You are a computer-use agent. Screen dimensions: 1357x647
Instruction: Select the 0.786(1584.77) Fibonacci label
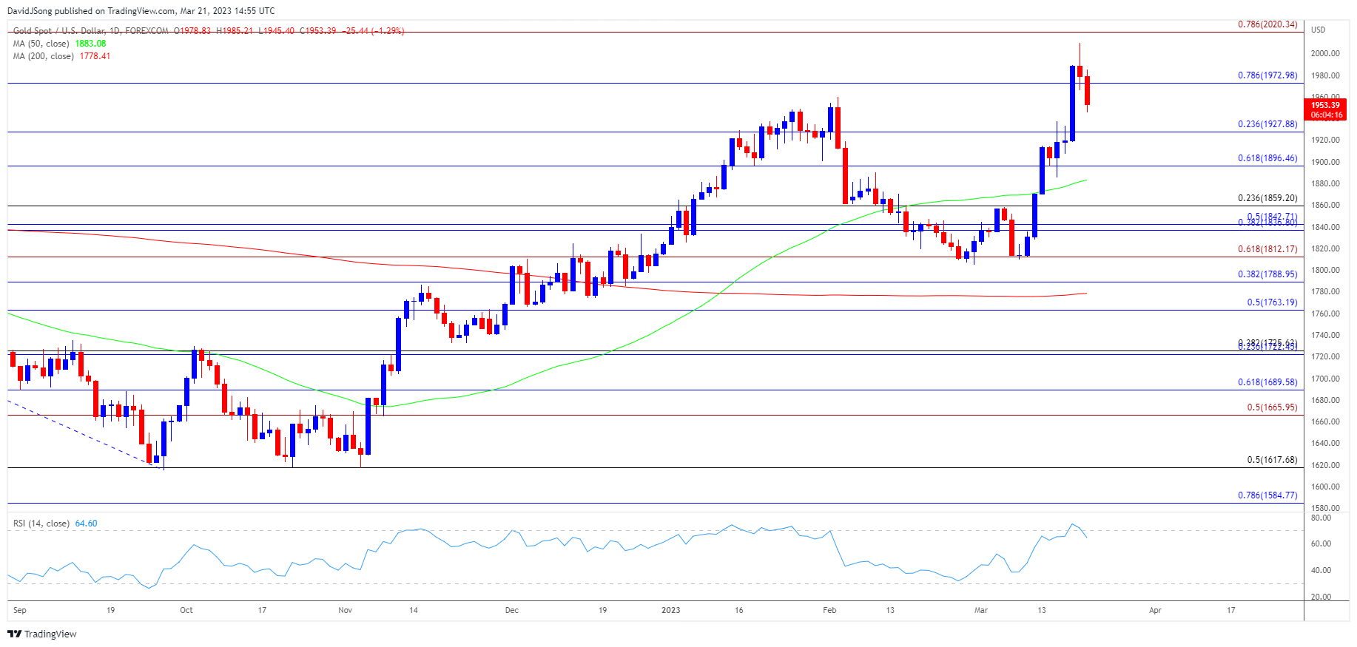point(1267,495)
